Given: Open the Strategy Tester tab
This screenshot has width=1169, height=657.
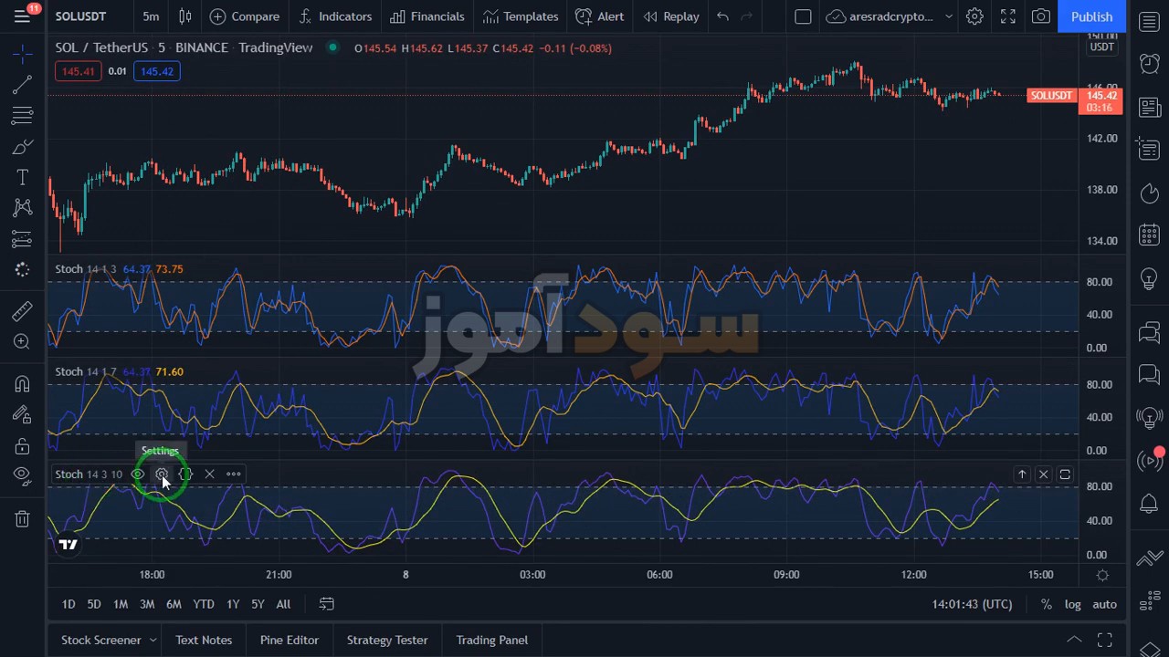Looking at the screenshot, I should point(387,641).
